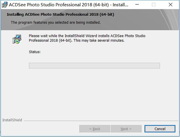
Task: Click the Status label
Action: [x=35, y=52]
